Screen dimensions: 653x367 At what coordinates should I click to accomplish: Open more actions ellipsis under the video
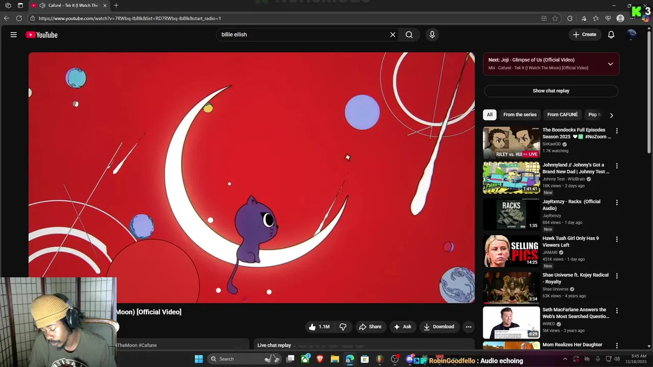pos(468,327)
